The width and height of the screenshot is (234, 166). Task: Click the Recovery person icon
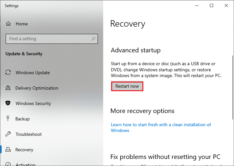pyautogui.click(x=9, y=150)
